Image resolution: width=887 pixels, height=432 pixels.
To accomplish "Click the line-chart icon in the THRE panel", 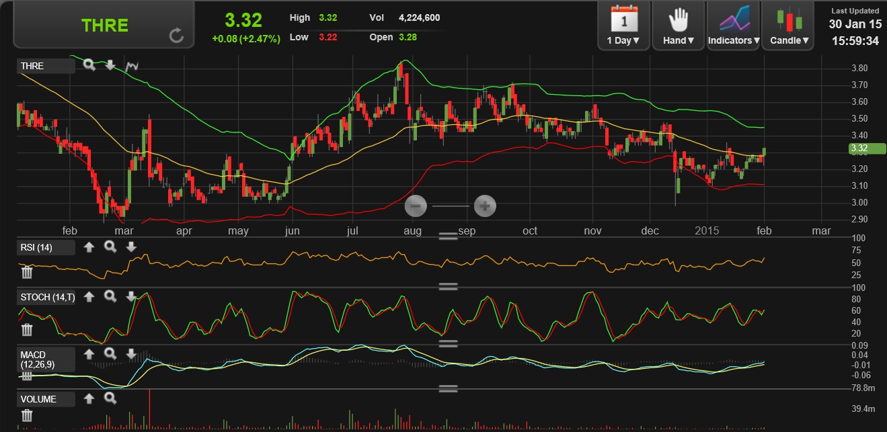I will (x=132, y=66).
